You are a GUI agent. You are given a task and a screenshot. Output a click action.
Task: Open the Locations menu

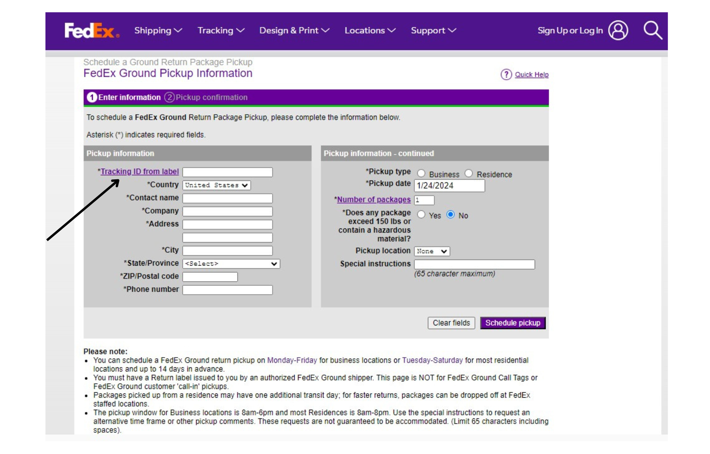point(370,30)
